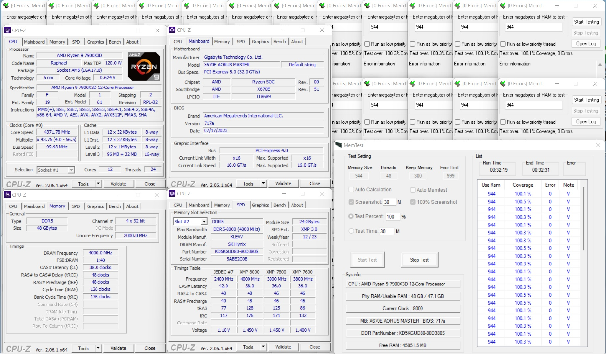Image resolution: width=606 pixels, height=354 pixels.
Task: Toggle the Screenshot checkbox beside 30 M
Action: point(351,202)
